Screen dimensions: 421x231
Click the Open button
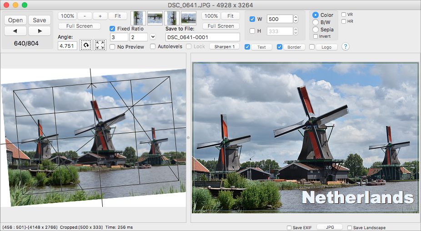(x=15, y=20)
